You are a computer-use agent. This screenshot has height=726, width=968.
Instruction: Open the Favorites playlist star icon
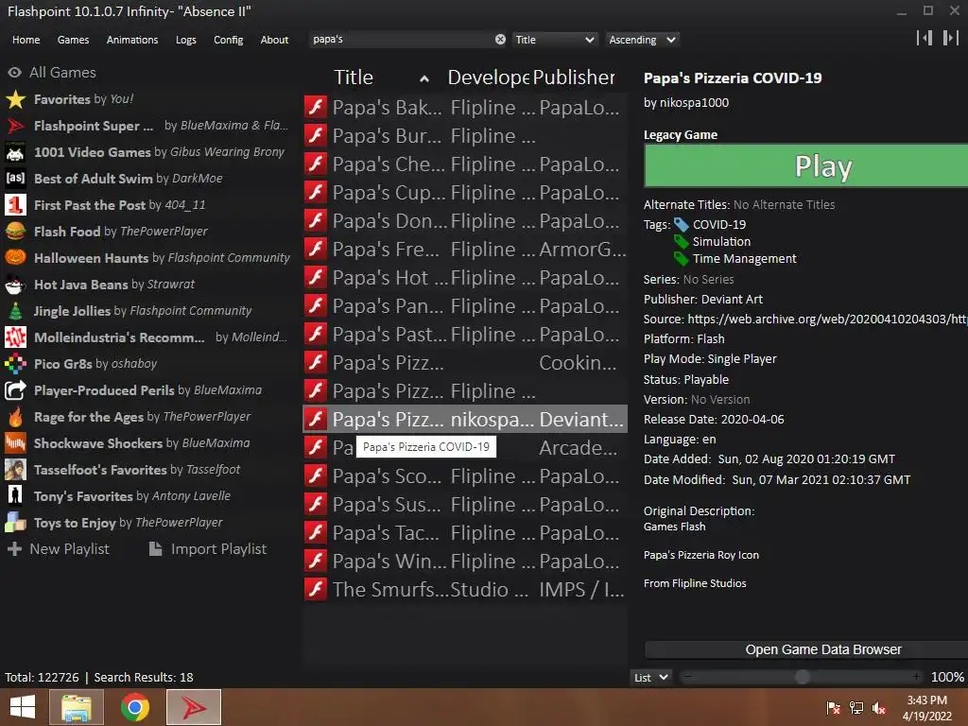(15, 99)
